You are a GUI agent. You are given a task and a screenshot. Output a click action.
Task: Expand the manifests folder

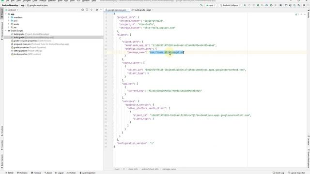tap(9, 17)
